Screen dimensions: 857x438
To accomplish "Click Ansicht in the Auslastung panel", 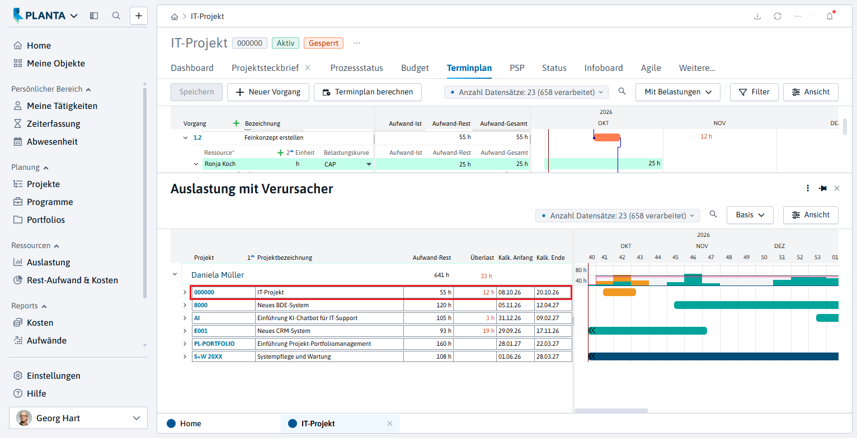I will point(811,215).
